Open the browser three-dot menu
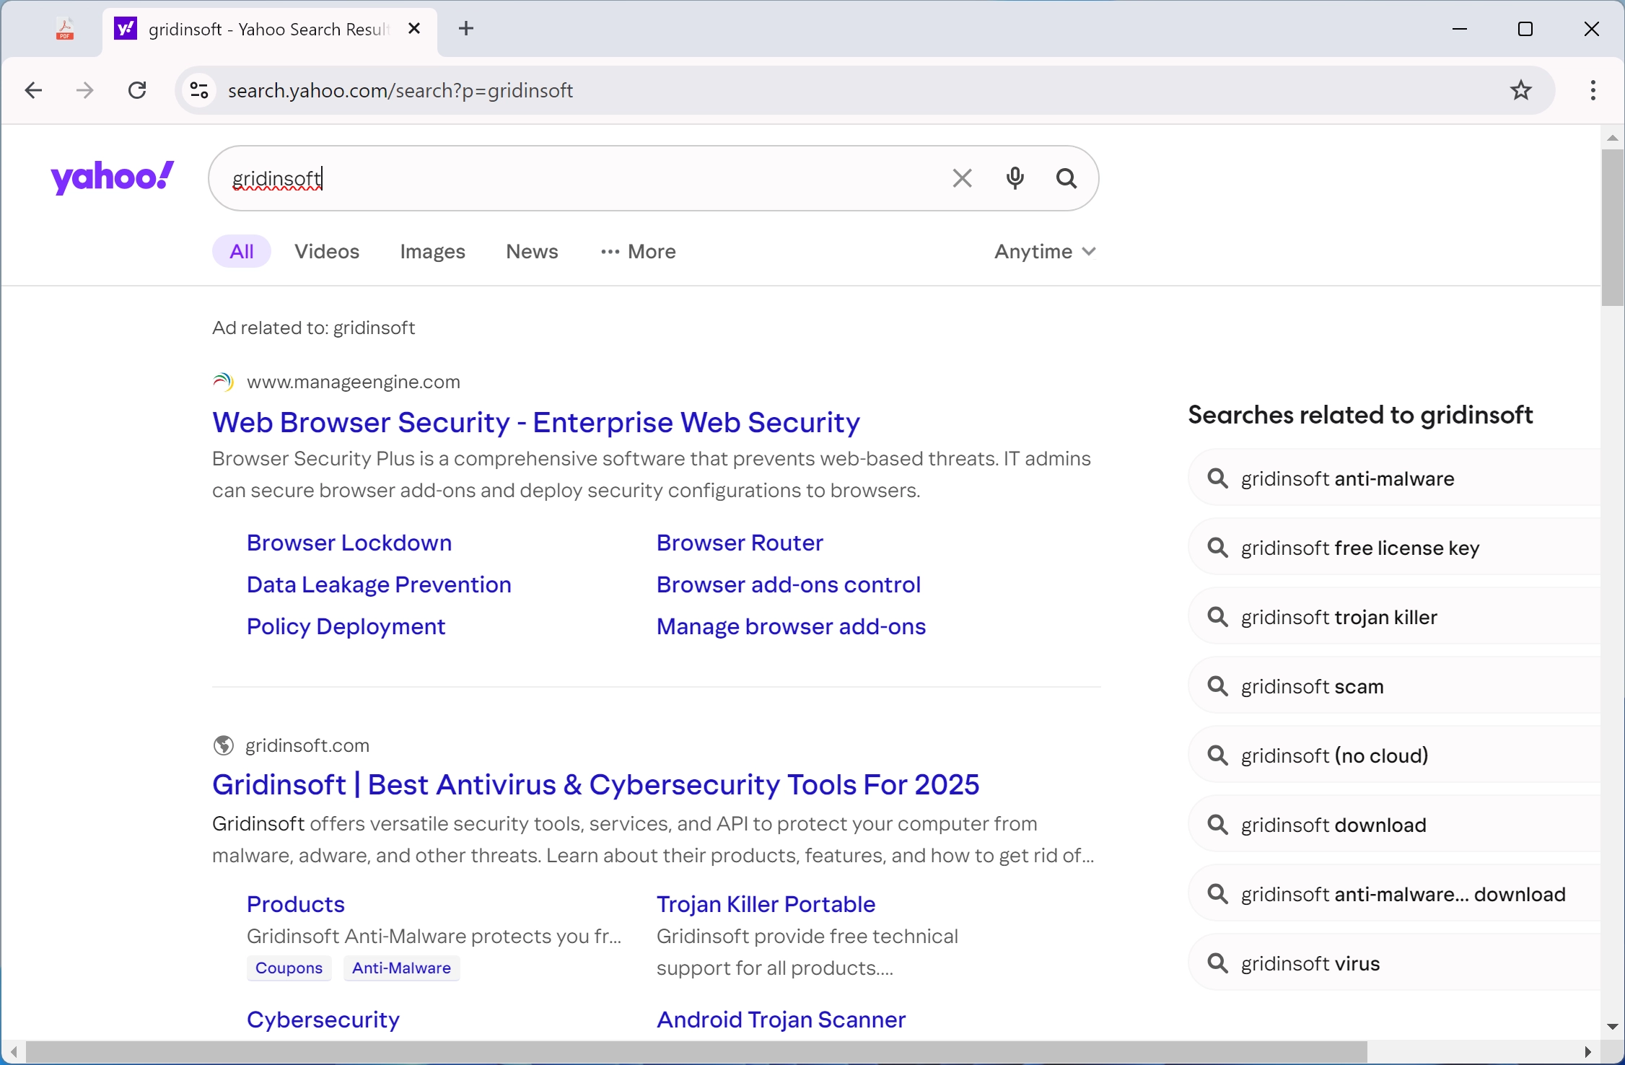Image resolution: width=1625 pixels, height=1065 pixels. tap(1593, 89)
